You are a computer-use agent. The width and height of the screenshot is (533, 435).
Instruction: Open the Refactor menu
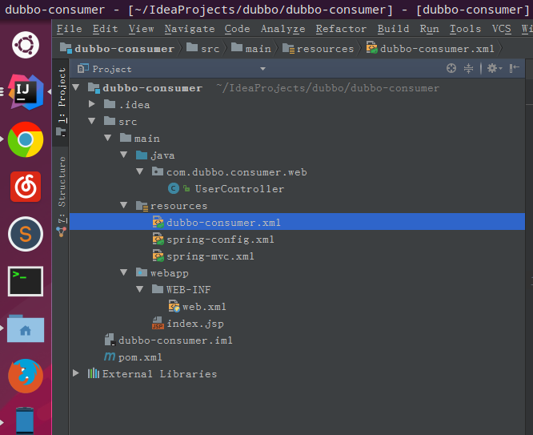(x=341, y=29)
